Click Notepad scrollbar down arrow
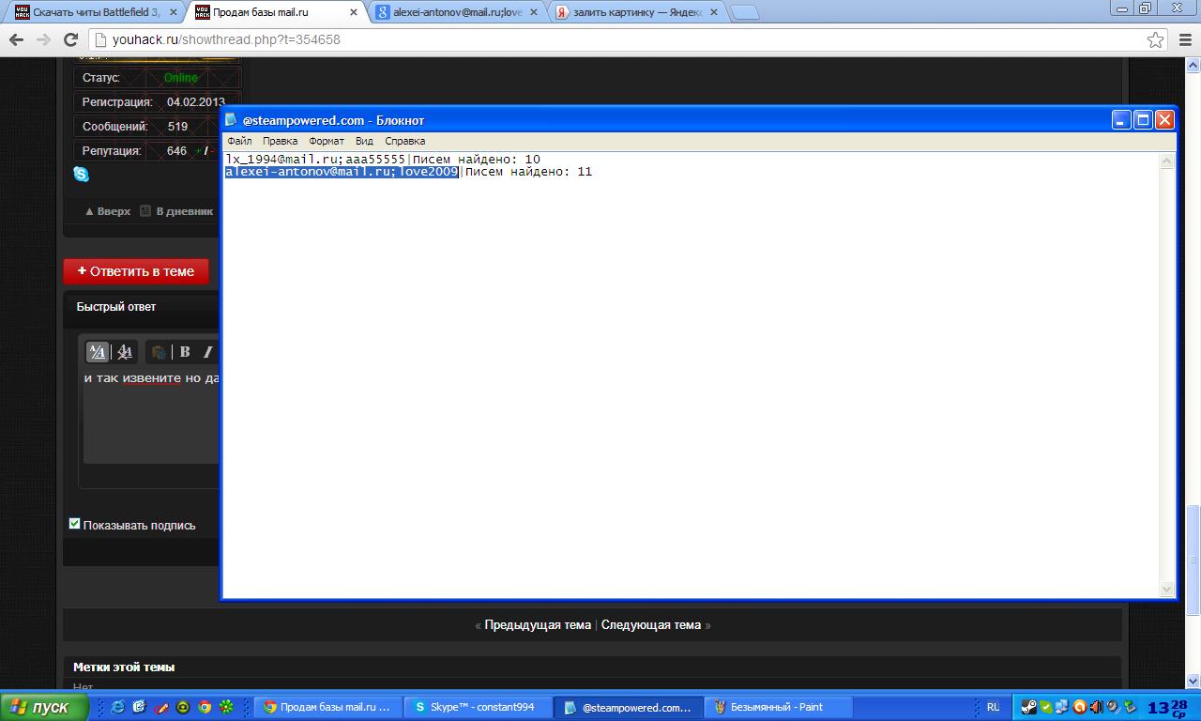The height and width of the screenshot is (721, 1201). 1167,589
